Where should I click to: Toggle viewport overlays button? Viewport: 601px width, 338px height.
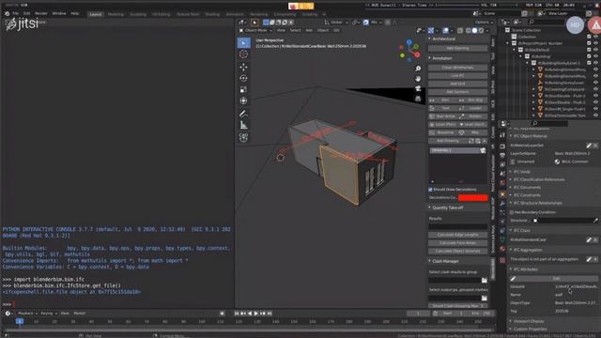tap(445, 31)
